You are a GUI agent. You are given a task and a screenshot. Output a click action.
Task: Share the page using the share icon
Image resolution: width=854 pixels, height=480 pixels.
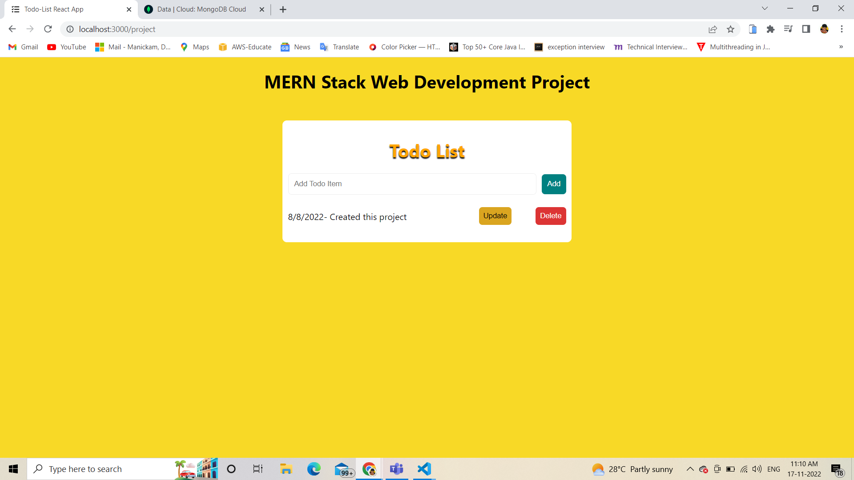click(x=713, y=29)
